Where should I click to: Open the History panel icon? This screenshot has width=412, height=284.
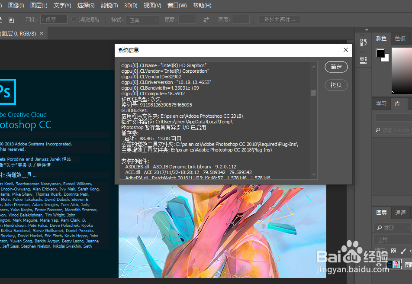click(364, 42)
